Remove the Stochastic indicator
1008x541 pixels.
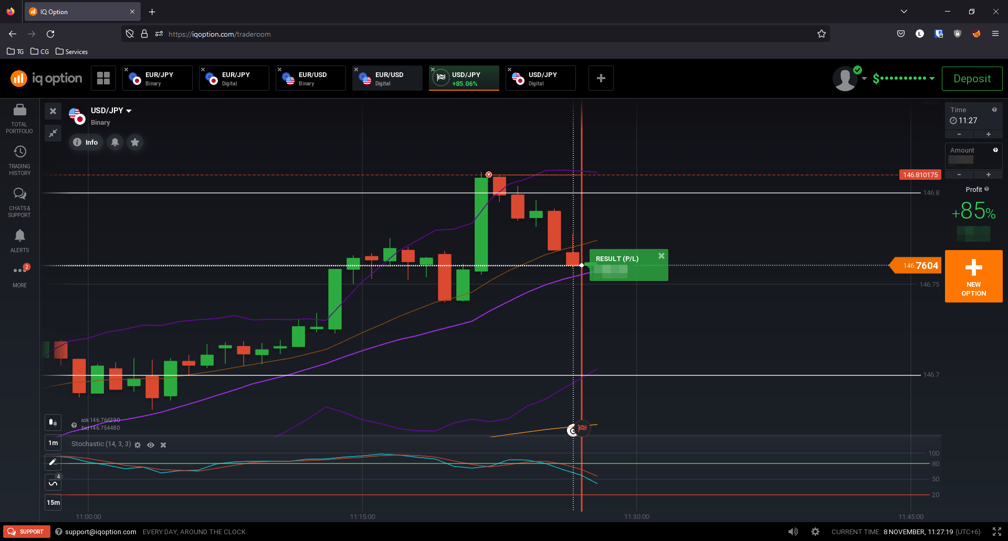pos(163,445)
